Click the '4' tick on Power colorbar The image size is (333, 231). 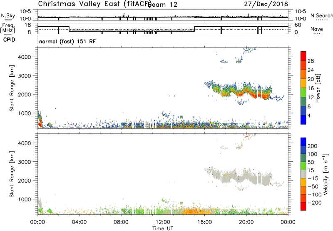[309, 115]
